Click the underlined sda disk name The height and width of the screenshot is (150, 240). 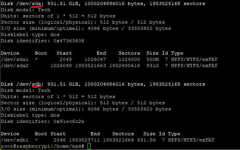click(36, 3)
